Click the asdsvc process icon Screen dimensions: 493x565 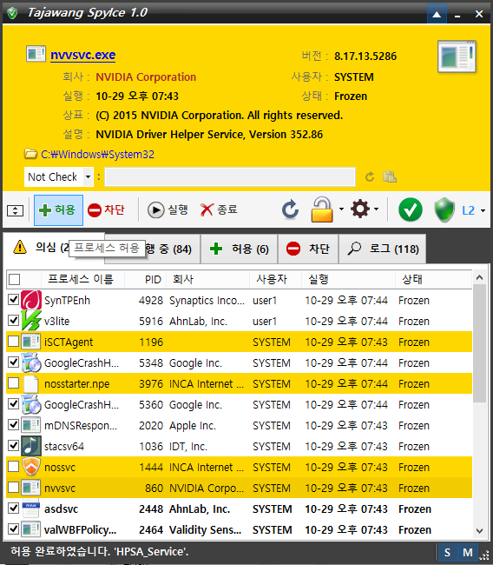[x=31, y=508]
